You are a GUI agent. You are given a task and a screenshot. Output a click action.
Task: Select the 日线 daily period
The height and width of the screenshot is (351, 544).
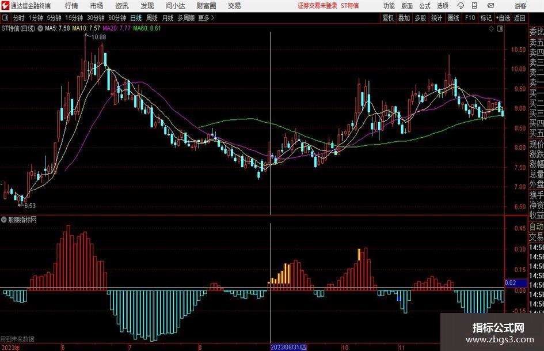136,18
